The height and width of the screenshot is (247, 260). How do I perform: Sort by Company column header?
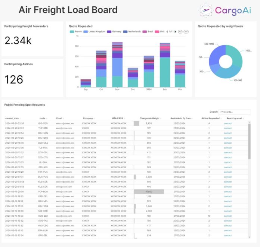pos(89,118)
